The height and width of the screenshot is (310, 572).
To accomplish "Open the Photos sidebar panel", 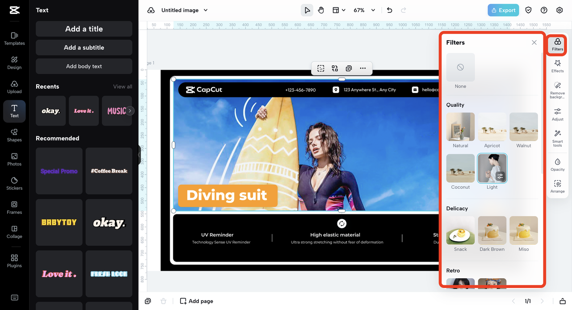I will tap(14, 159).
